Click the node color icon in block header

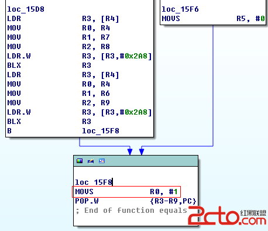click(80, 161)
